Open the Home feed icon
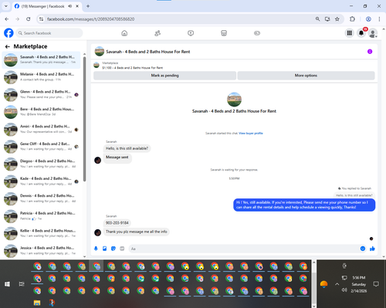386x308 pixels. [124, 33]
